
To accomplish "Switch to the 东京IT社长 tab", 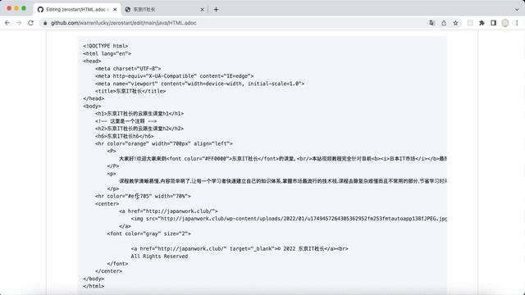I will (x=164, y=9).
